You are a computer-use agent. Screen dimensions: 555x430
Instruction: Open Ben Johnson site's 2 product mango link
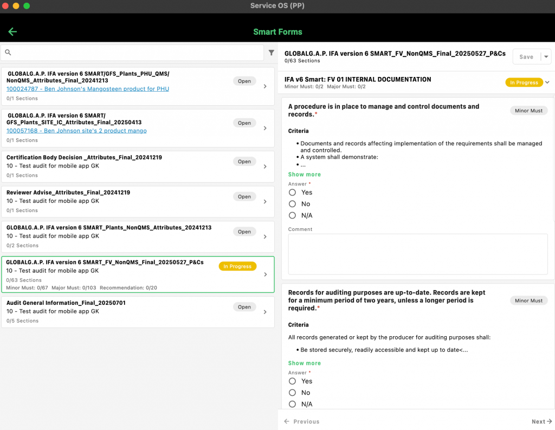coord(76,131)
